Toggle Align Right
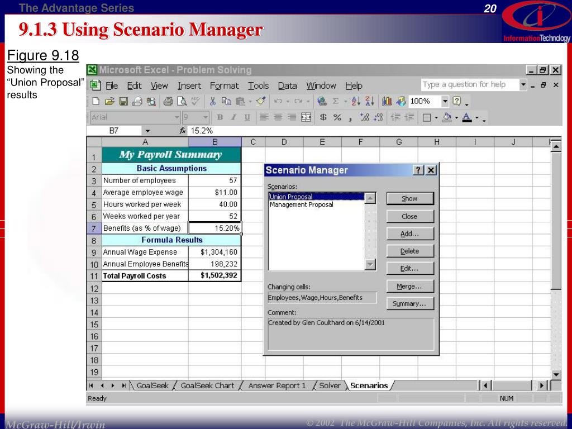The height and width of the screenshot is (429, 572). (292, 117)
